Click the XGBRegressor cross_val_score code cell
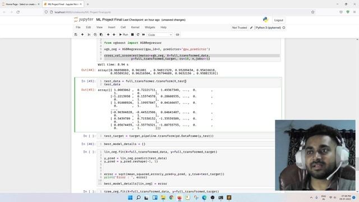 click(x=189, y=50)
